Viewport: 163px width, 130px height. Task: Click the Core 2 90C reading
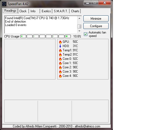(x=70, y=67)
